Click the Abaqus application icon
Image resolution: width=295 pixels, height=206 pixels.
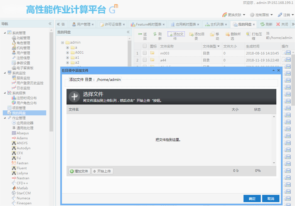click(14, 133)
